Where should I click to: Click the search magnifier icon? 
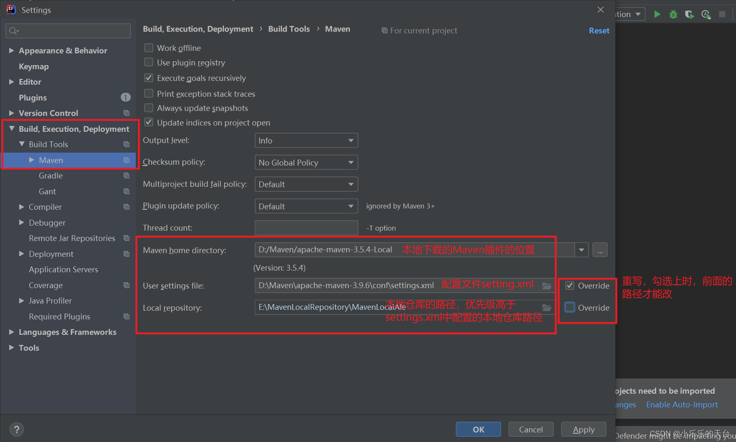(x=14, y=31)
